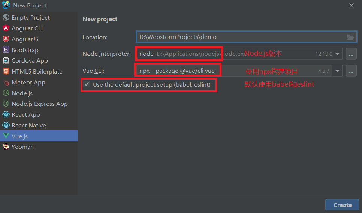Image resolution: width=362 pixels, height=213 pixels.
Task: Click the Node.js hexagon icon
Action: point(6,93)
